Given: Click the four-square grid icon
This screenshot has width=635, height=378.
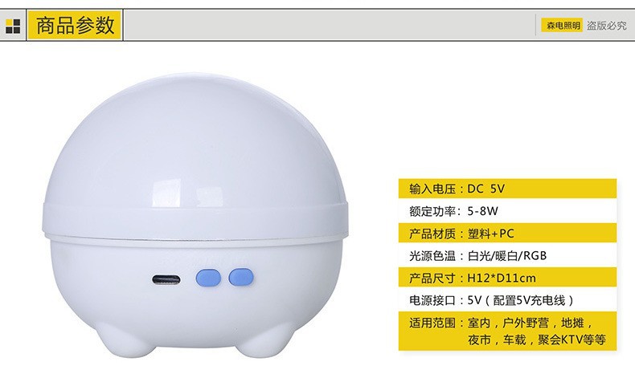Looking at the screenshot, I should [13, 26].
